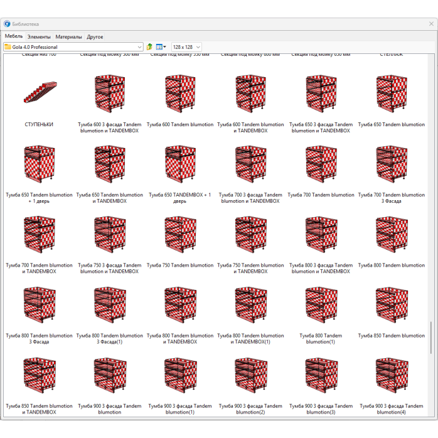The image size is (438, 438).
Task: Expand the Gola 4.0 Professional folder combo box
Action: point(73,47)
